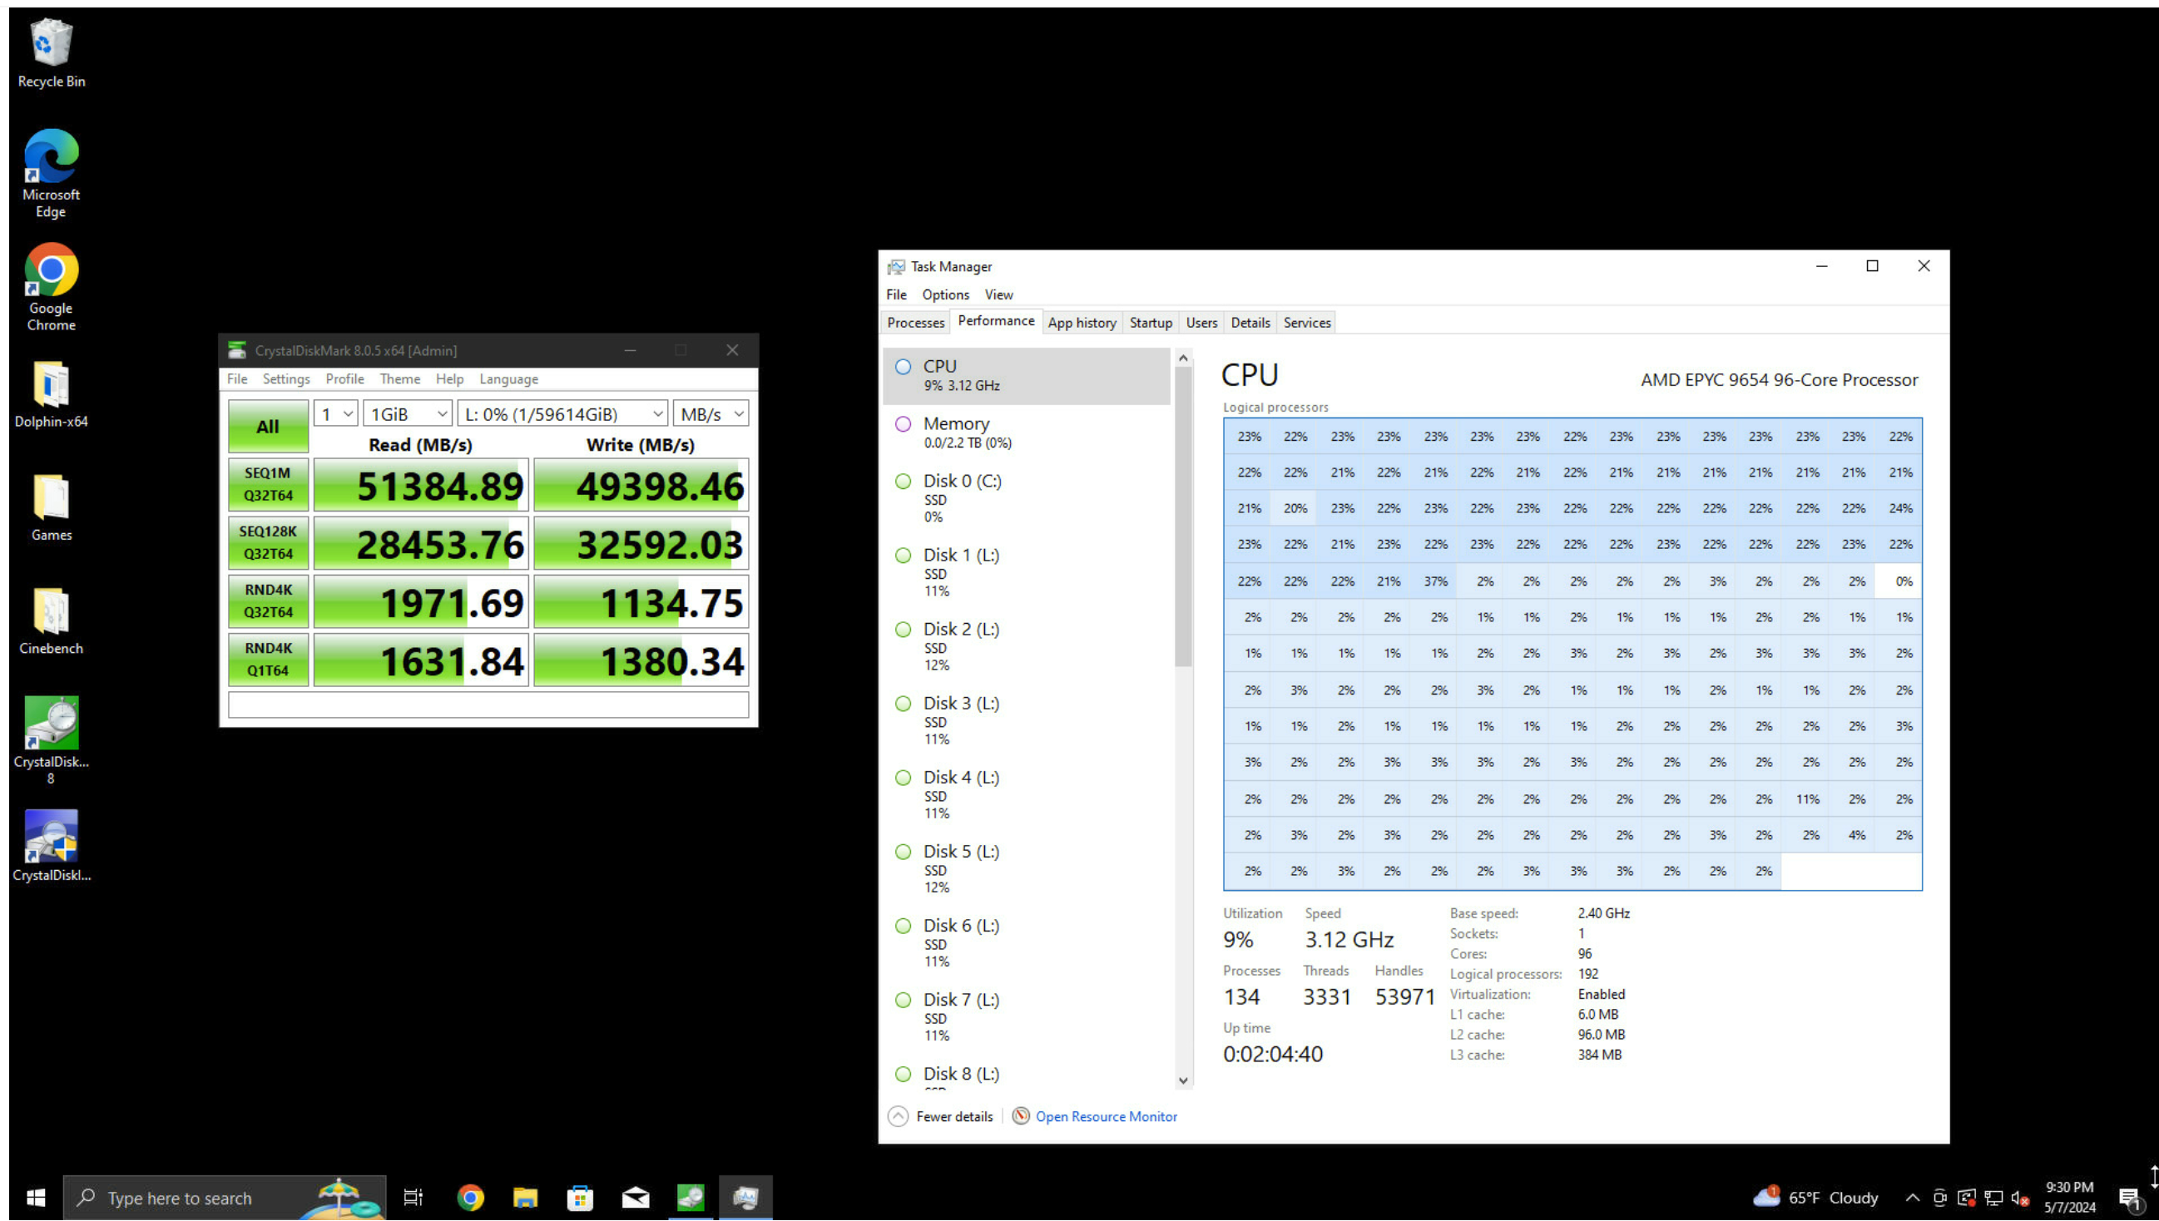Open the 1GiB test size dropdown

tap(409, 413)
